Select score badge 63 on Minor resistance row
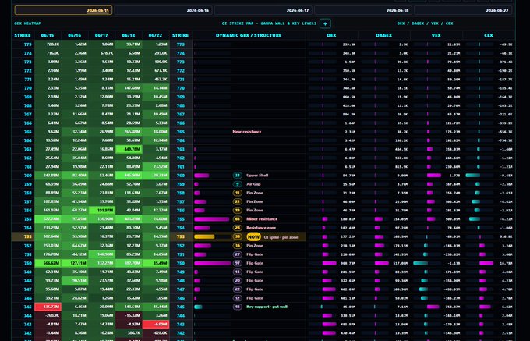The width and height of the screenshot is (530, 341). click(237, 219)
